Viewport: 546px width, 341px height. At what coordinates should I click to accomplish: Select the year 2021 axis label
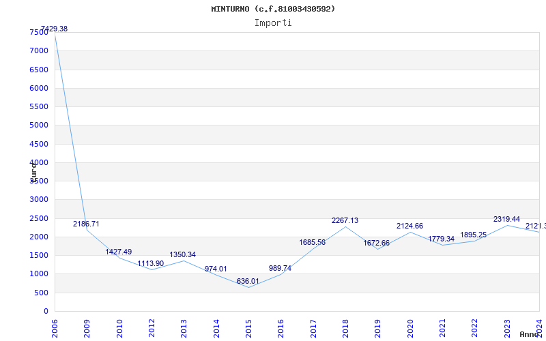pos(442,329)
